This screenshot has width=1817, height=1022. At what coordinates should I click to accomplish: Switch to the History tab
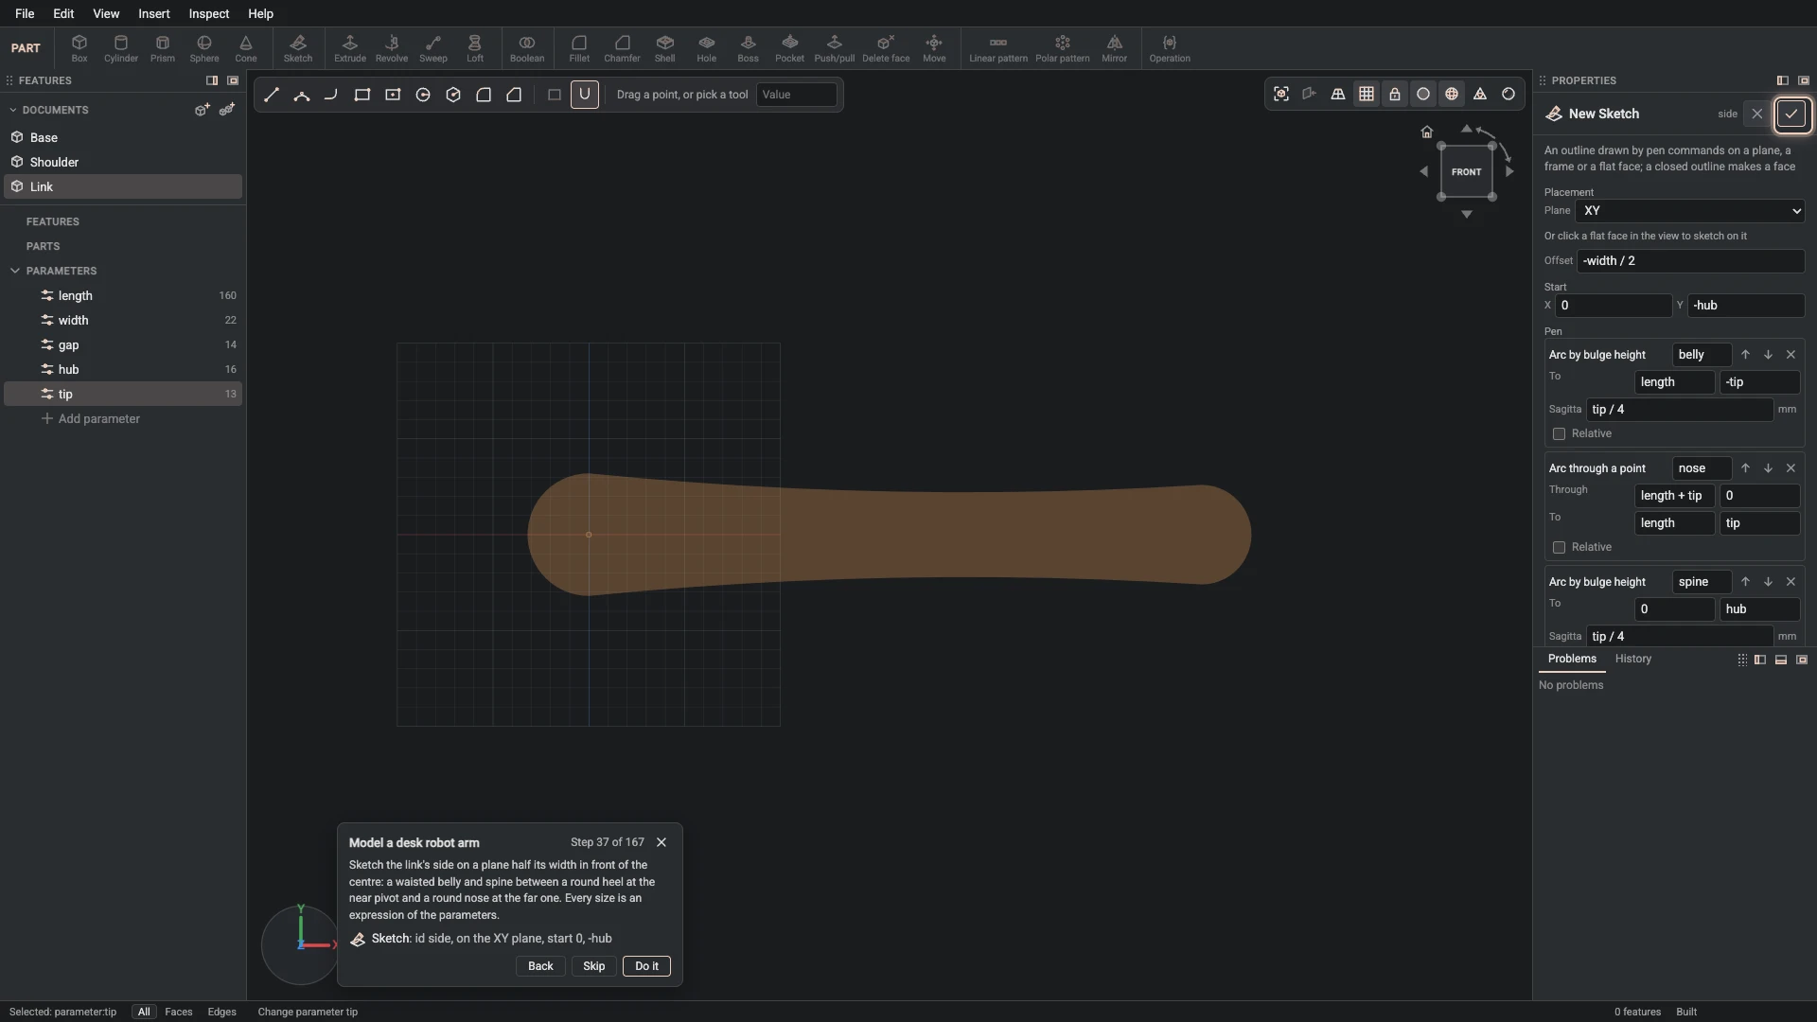coord(1632,659)
